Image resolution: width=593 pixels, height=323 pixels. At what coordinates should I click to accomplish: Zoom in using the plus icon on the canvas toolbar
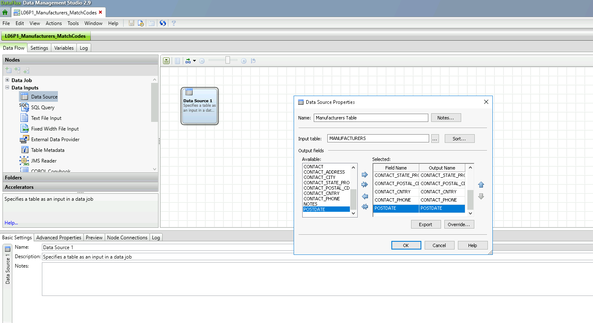(244, 61)
